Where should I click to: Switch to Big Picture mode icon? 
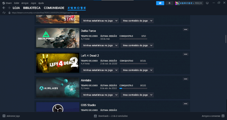(x=207, y=3)
